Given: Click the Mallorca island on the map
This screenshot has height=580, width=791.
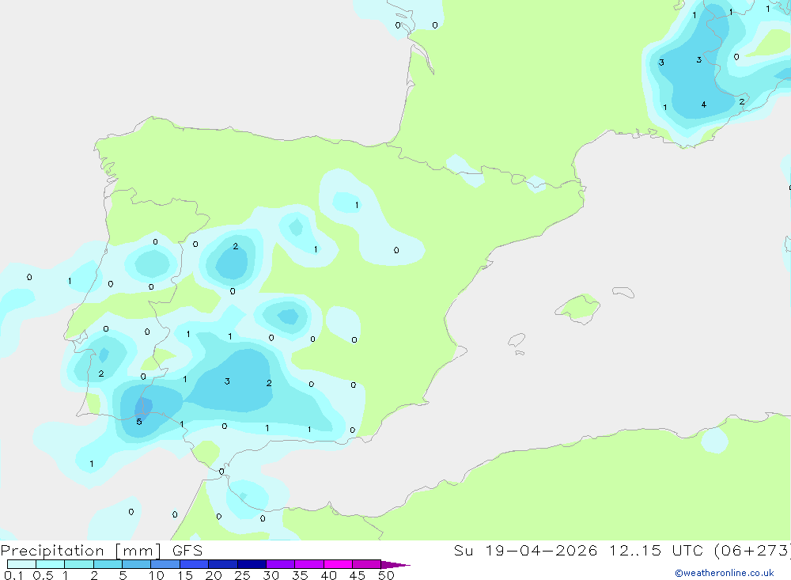Looking at the screenshot, I should (577, 308).
